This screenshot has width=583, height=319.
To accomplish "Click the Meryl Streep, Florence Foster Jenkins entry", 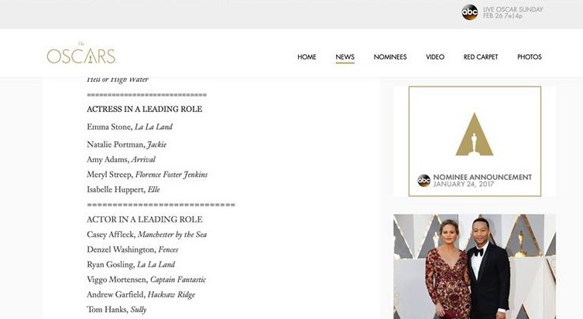I will 147,175.
